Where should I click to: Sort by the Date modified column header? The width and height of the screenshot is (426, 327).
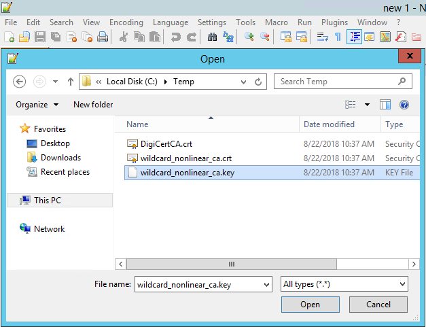[x=340, y=124]
